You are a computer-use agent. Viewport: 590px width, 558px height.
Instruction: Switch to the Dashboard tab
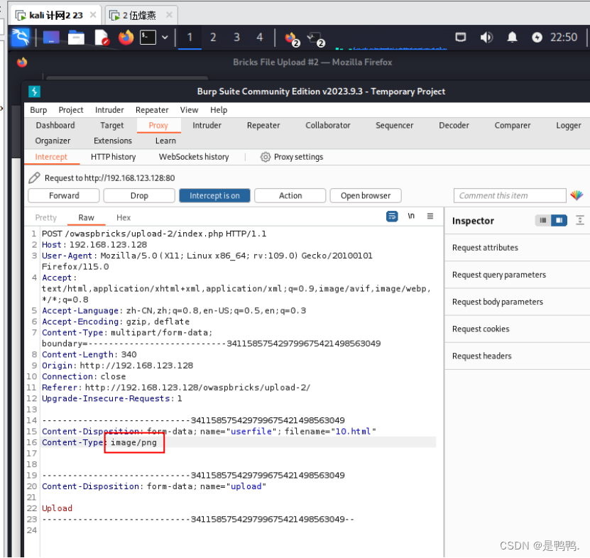click(x=55, y=125)
